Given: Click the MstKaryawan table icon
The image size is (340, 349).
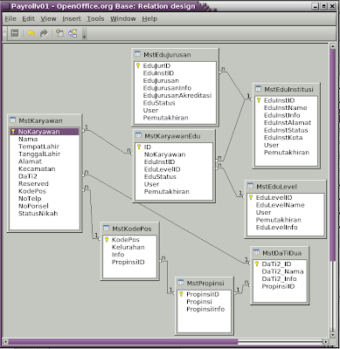Looking at the screenshot, I should tap(13, 120).
